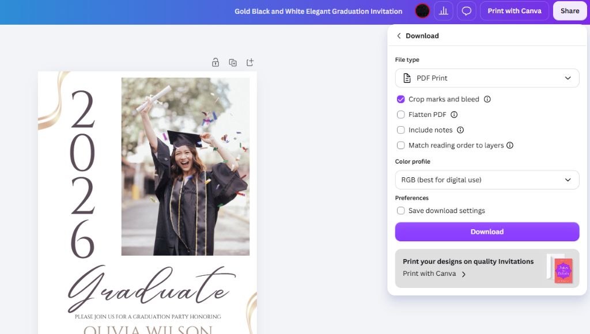The height and width of the screenshot is (334, 590).
Task: Click Print your designs on quality Invitations card
Action: click(x=487, y=268)
